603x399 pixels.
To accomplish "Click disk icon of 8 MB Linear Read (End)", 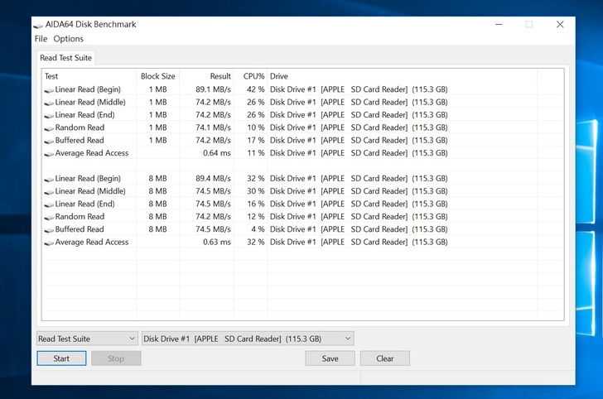I will point(49,204).
